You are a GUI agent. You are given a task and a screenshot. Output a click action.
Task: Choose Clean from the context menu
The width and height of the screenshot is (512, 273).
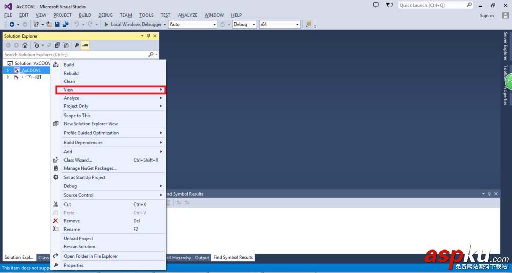[109, 81]
